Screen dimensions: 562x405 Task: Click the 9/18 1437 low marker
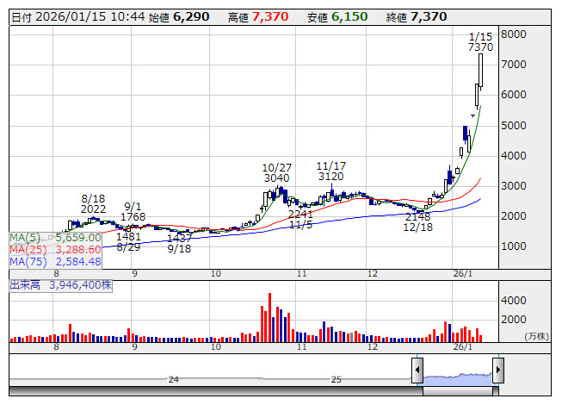coord(179,242)
